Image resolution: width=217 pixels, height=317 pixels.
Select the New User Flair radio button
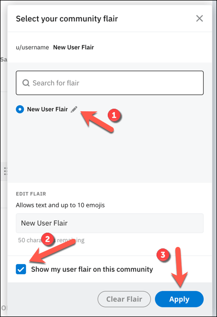point(20,109)
